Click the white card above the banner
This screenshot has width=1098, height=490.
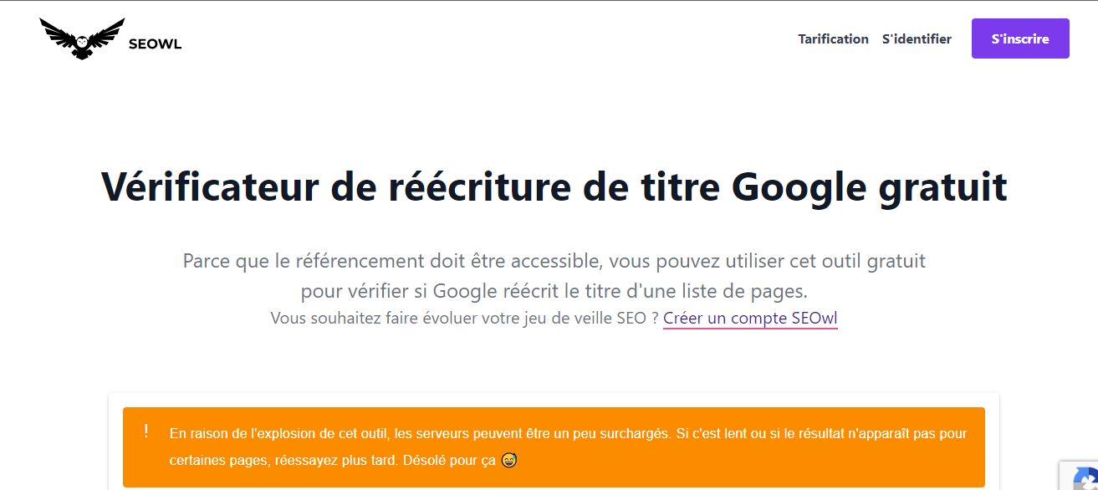[554, 400]
